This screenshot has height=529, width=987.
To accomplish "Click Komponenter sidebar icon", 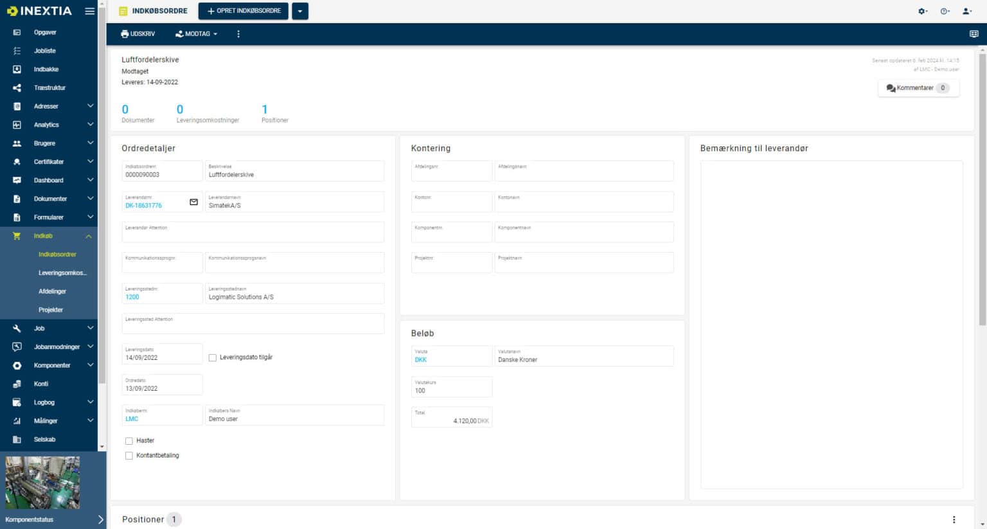I will (17, 366).
